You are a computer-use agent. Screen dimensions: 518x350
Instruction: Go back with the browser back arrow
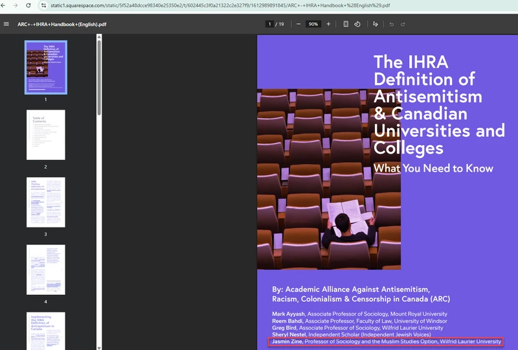3,5
